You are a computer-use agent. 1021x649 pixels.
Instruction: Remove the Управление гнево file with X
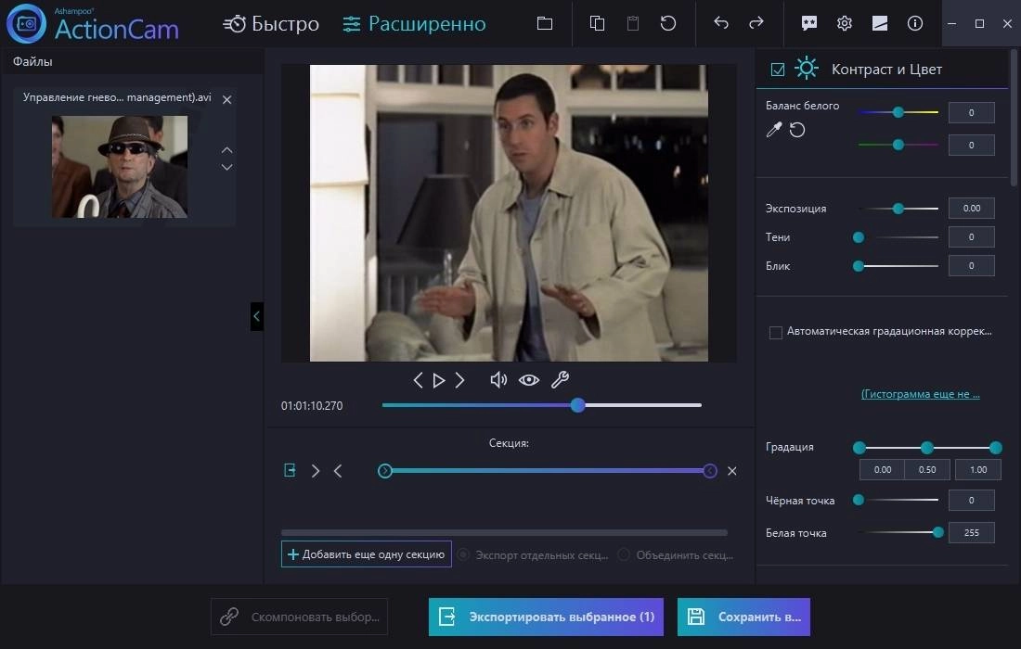(x=226, y=99)
